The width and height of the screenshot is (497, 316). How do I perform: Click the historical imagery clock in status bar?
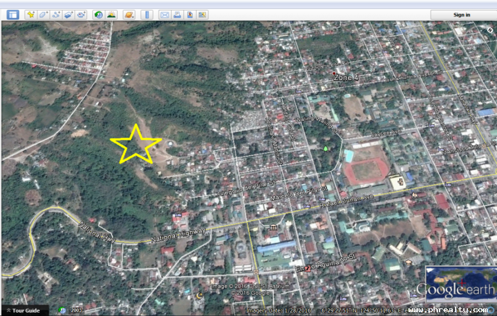point(62,310)
